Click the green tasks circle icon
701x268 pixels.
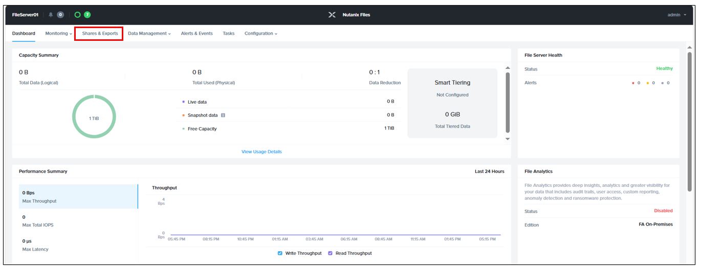77,15
